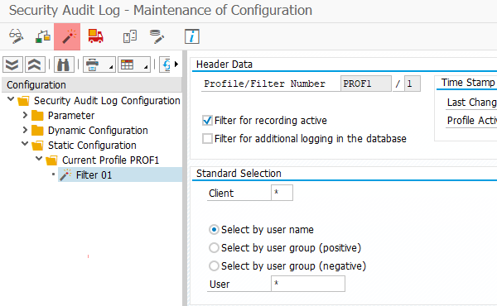Viewport: 497px width, 306px height.
Task: Click the wand icon beside Filter 01
Action: coord(65,175)
